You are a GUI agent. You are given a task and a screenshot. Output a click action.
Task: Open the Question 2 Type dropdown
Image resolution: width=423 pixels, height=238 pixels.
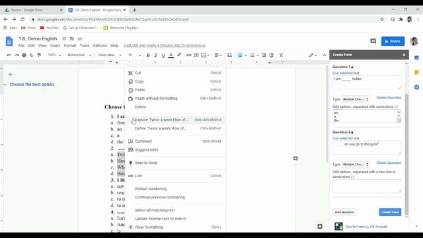pos(356,165)
